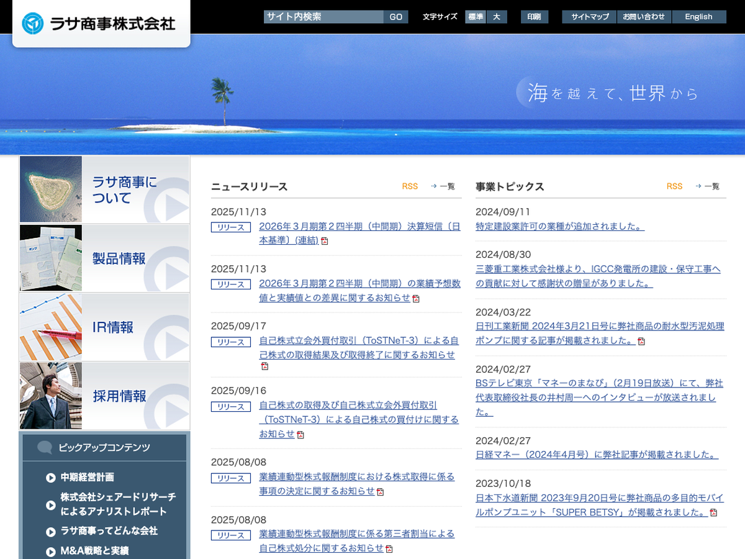Open the News Release RSS feed
The image size is (745, 559).
pyautogui.click(x=410, y=186)
